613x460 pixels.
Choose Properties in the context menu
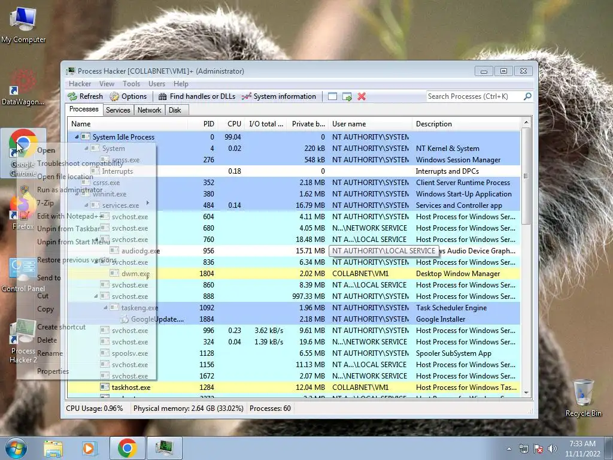coord(53,371)
